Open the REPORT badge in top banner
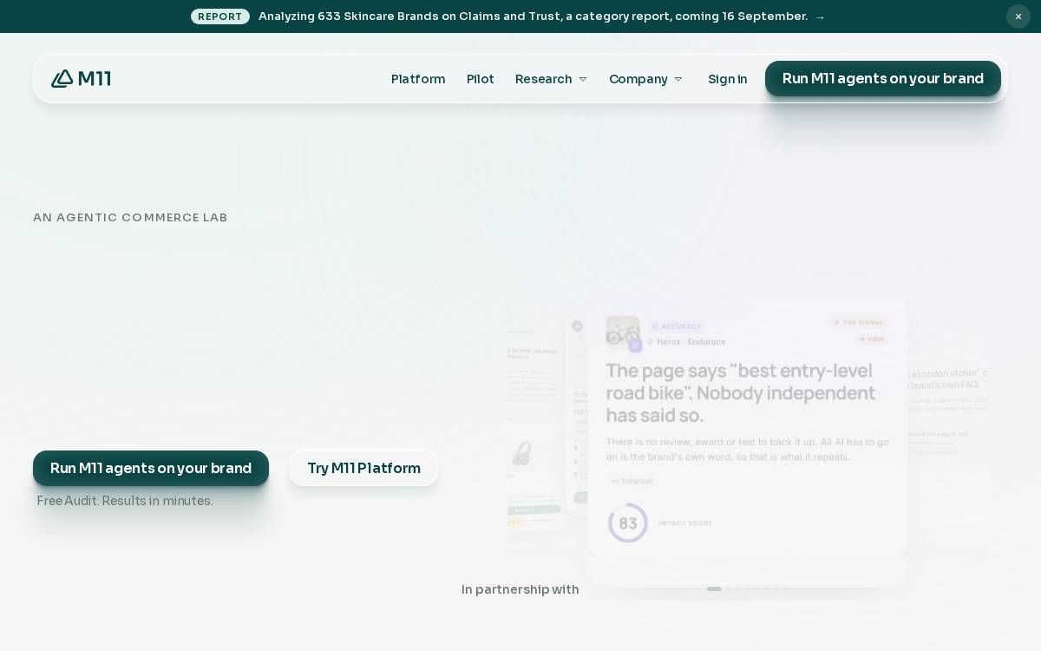 pos(220,16)
